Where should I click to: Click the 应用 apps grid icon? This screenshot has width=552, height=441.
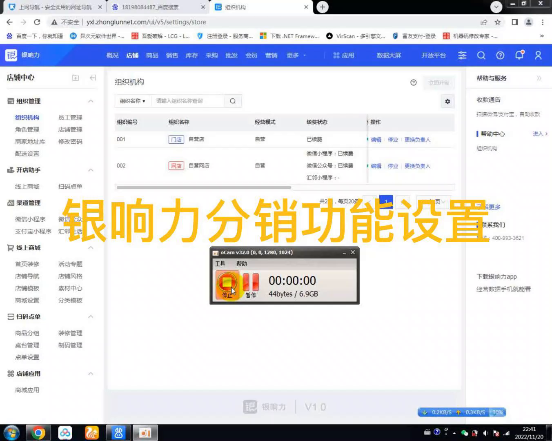pyautogui.click(x=336, y=55)
